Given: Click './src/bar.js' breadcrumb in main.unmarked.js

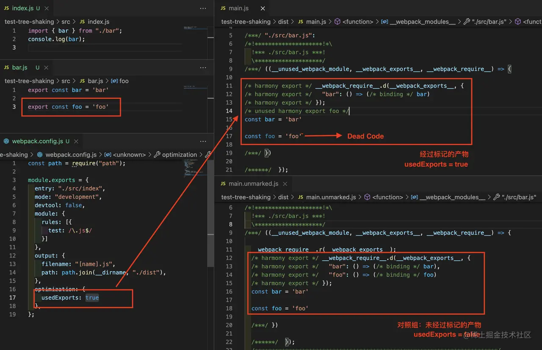Looking at the screenshot, I should (x=519, y=197).
